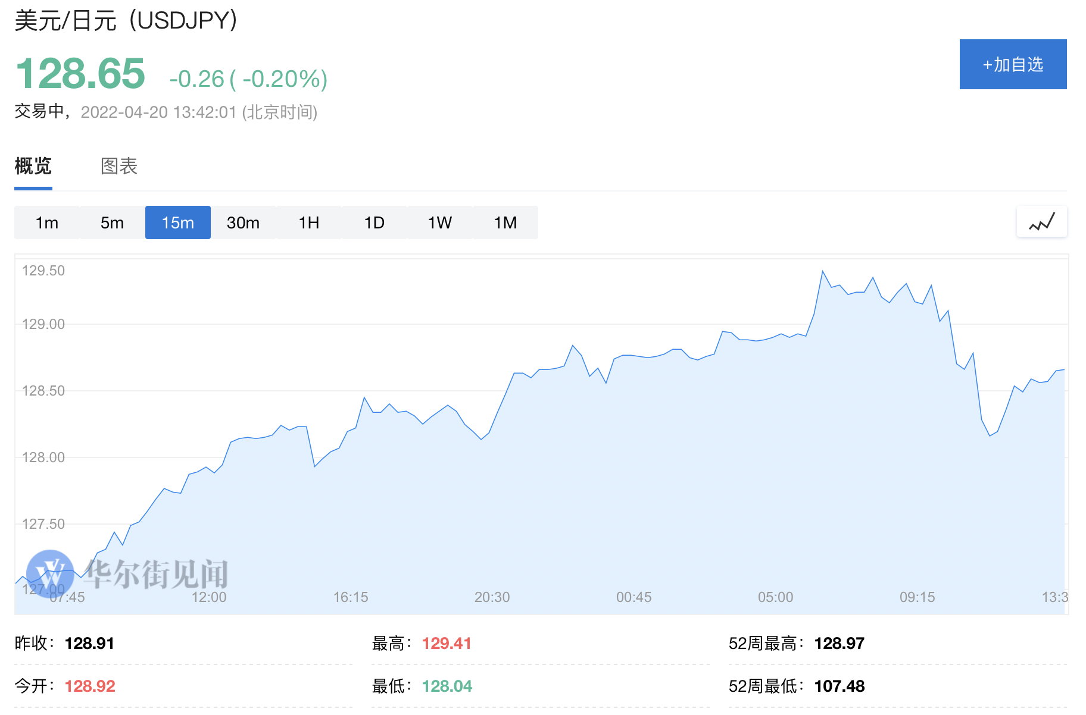Viewport: 1086px width, 715px height.
Task: Select the 1m interval
Action: coord(47,222)
